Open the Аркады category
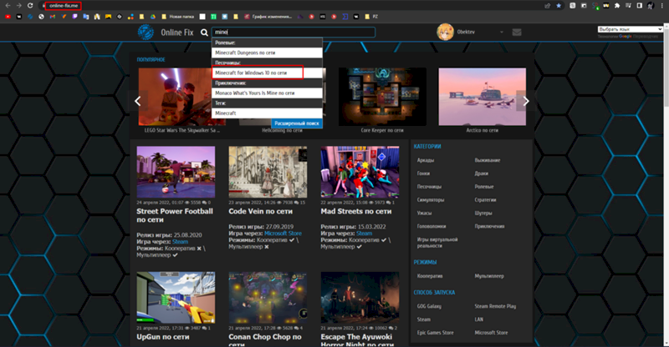 [426, 160]
